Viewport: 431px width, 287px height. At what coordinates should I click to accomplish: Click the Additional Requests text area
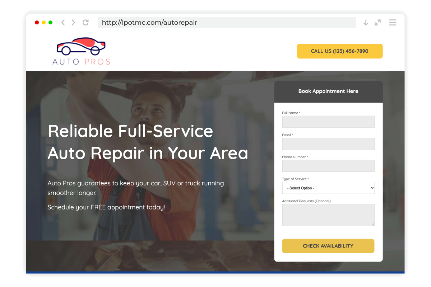[328, 215]
